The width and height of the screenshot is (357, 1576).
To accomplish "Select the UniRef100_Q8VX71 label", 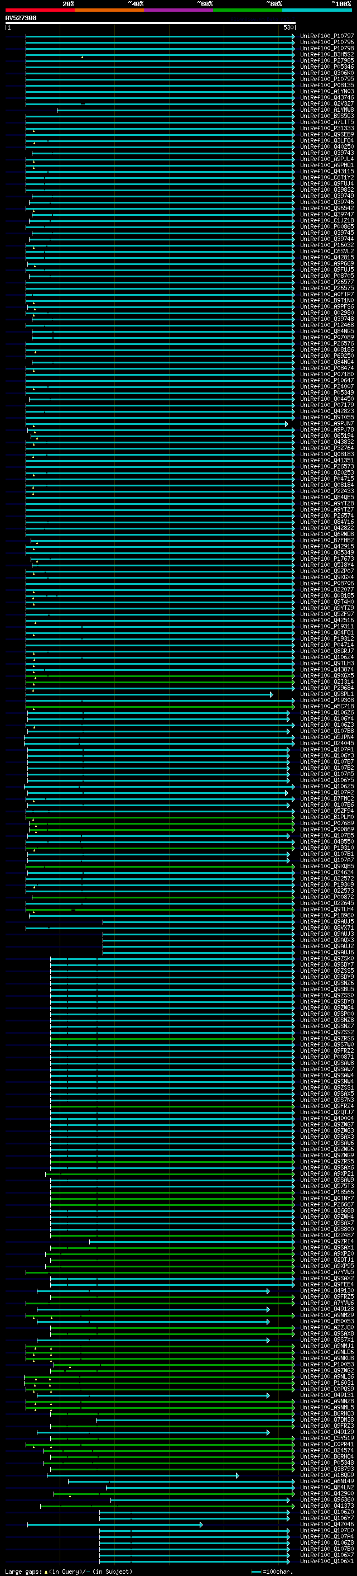I will [x=327, y=927].
